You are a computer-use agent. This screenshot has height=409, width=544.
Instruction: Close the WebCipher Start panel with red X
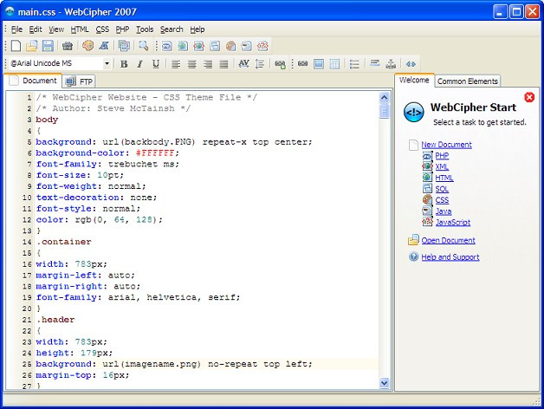pyautogui.click(x=529, y=97)
